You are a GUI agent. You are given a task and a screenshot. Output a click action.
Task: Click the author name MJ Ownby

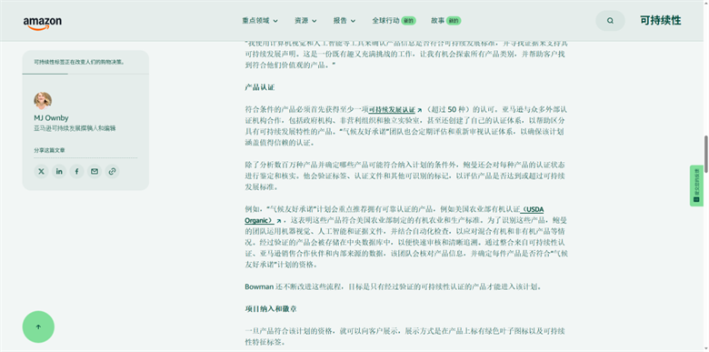point(51,118)
